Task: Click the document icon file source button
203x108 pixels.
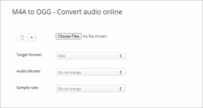Action: (x=22, y=38)
